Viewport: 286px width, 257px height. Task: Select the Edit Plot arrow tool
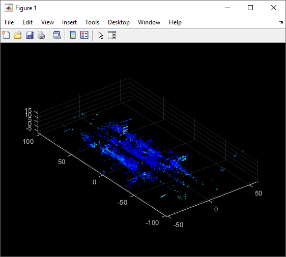[101, 35]
